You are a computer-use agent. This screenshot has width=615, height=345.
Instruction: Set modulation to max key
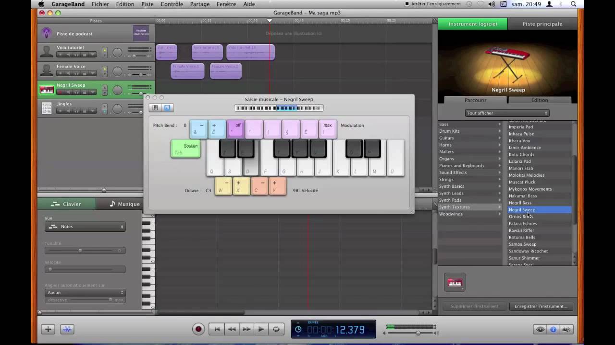point(328,129)
